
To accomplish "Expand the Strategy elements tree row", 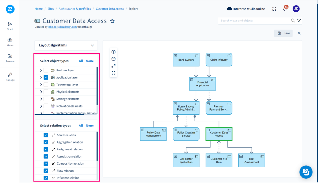I will click(41, 99).
